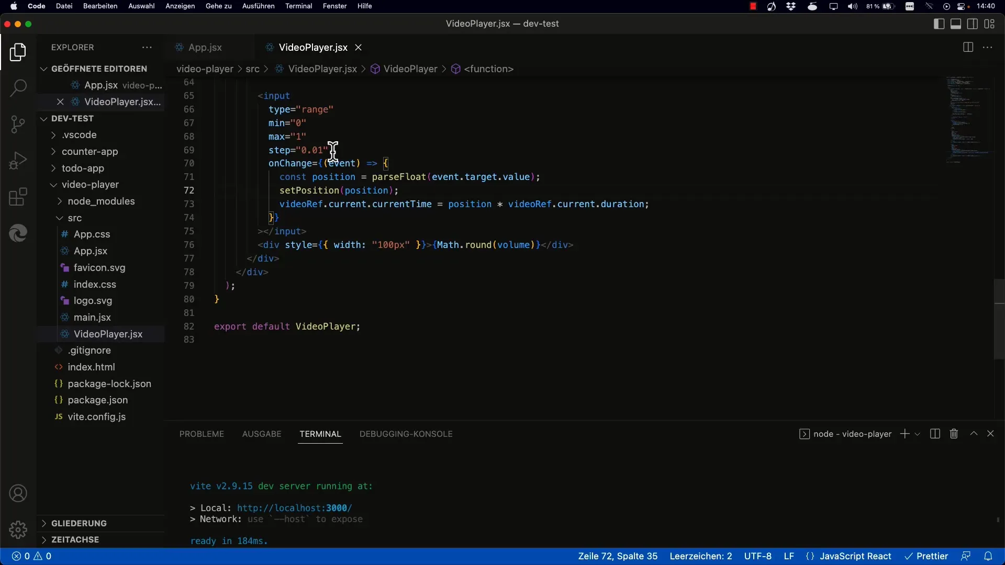Open the Terminal menu in menu bar
The width and height of the screenshot is (1005, 565).
298,6
